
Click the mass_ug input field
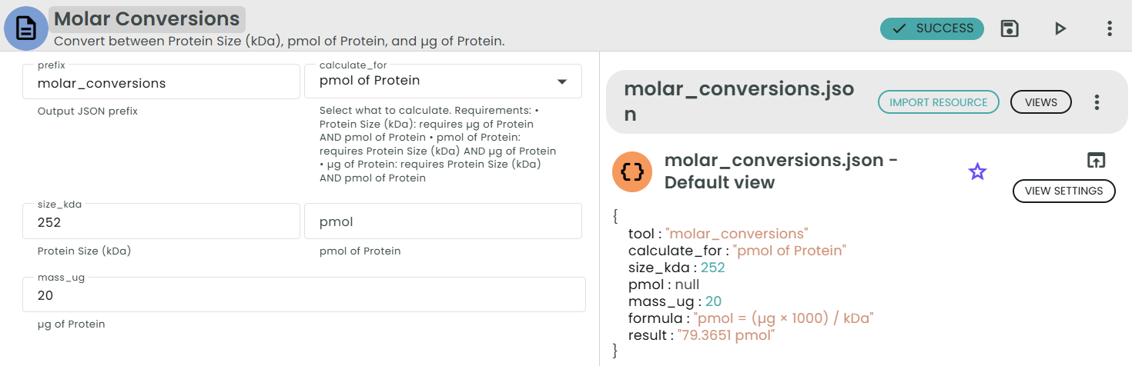tap(304, 296)
